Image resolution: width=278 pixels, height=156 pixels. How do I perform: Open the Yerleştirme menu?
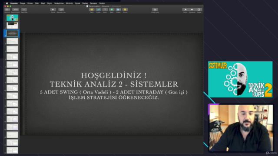59,3
